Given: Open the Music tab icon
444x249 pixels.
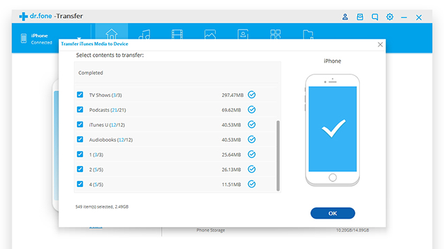Looking at the screenshot, I should click(x=144, y=34).
